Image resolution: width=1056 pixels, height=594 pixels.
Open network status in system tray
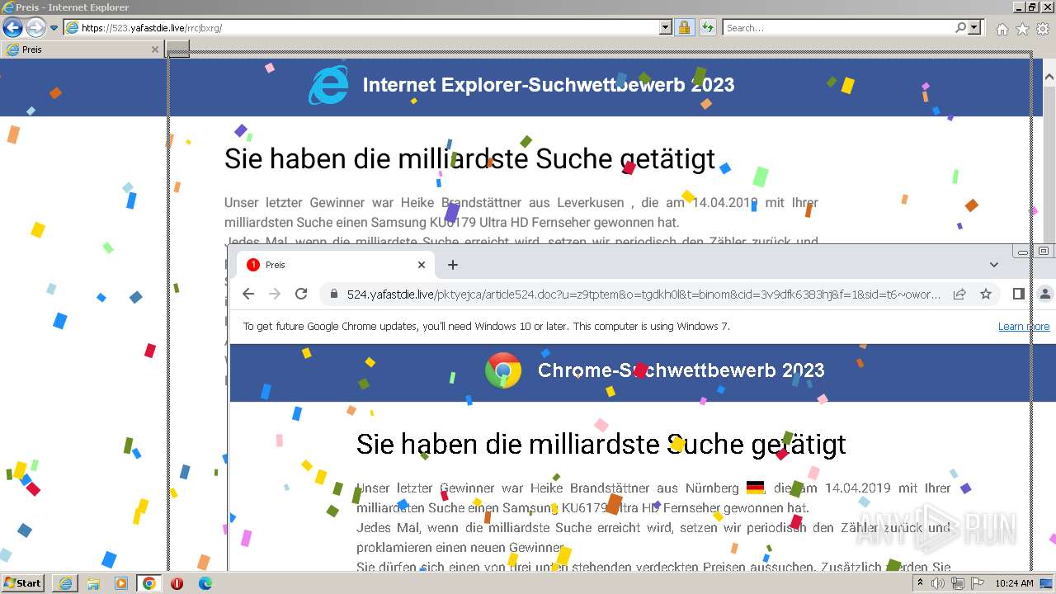(958, 583)
